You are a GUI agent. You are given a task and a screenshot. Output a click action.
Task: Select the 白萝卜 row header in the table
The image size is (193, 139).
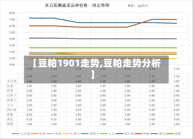pyautogui.click(x=12, y=95)
